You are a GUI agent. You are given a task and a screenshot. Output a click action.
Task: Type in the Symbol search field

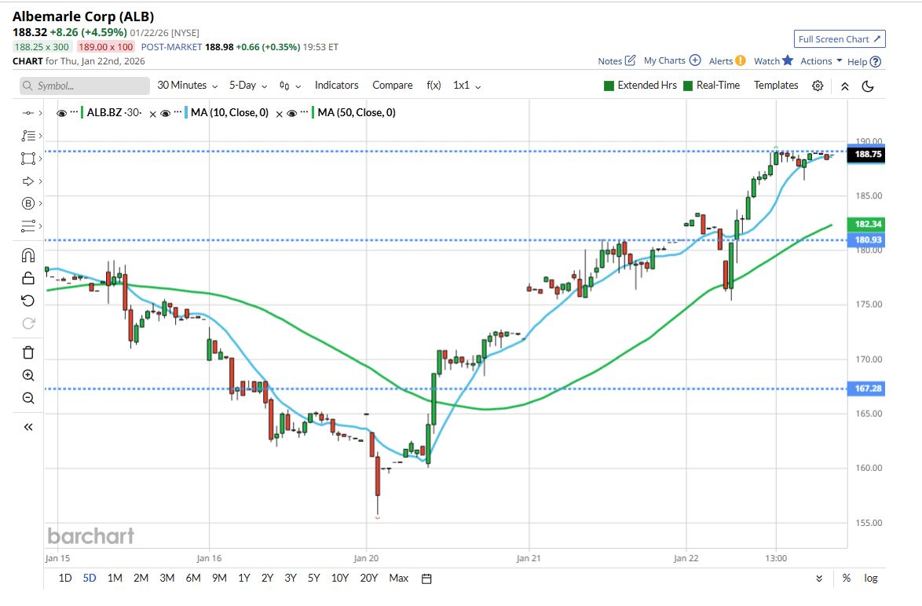click(86, 86)
